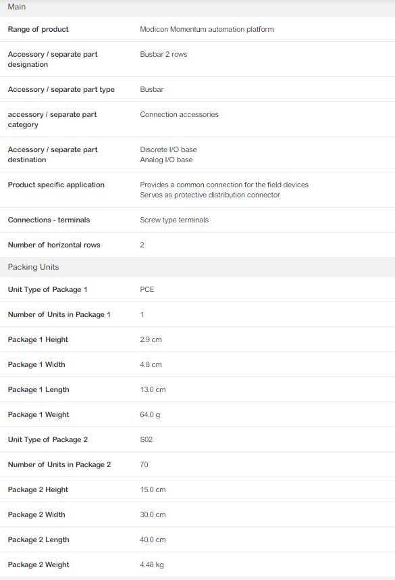
Task: Click the Analog I/O base text
Action: (166, 160)
